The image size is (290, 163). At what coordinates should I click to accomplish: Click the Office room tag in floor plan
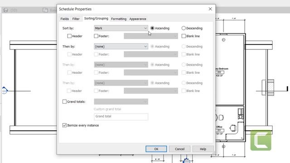(219, 130)
